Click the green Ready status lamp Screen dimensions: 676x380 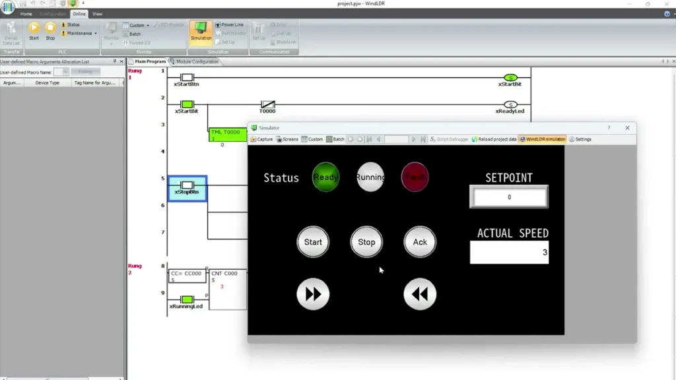click(325, 177)
